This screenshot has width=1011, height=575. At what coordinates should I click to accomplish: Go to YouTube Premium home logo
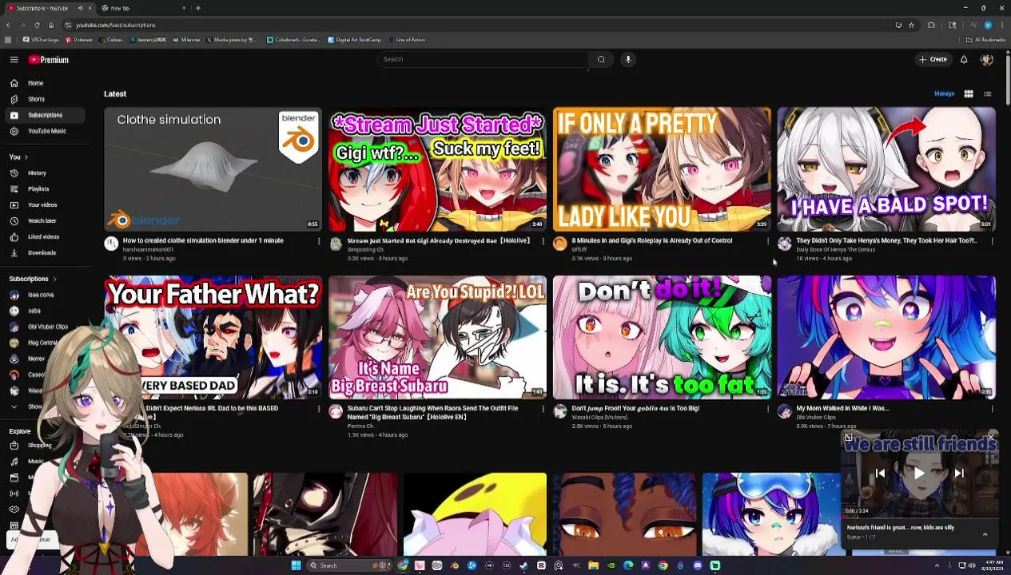click(x=49, y=60)
